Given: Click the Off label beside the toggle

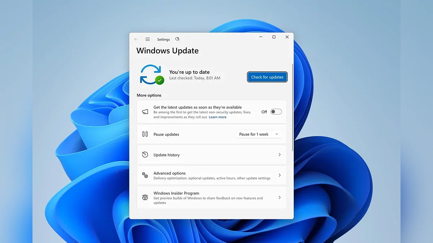Looking at the screenshot, I should click(264, 112).
